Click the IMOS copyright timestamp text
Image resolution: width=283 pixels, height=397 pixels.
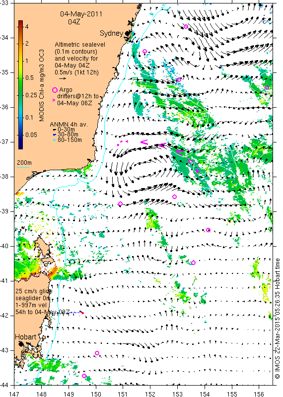pyautogui.click(x=277, y=319)
